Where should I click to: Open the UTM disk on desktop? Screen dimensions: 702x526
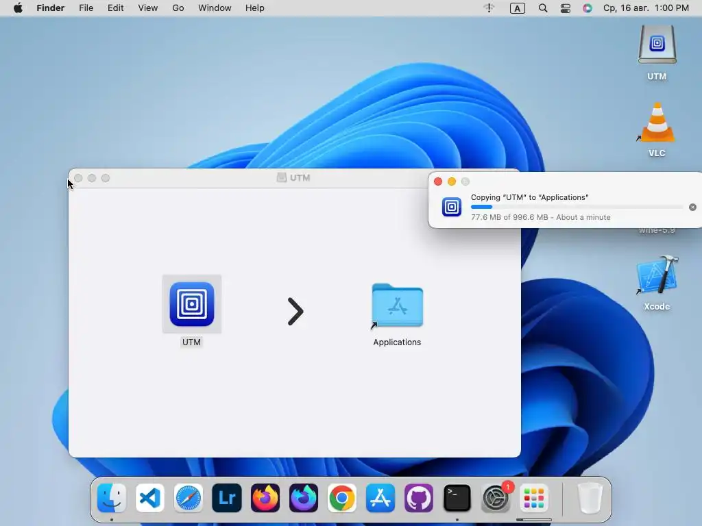657,45
